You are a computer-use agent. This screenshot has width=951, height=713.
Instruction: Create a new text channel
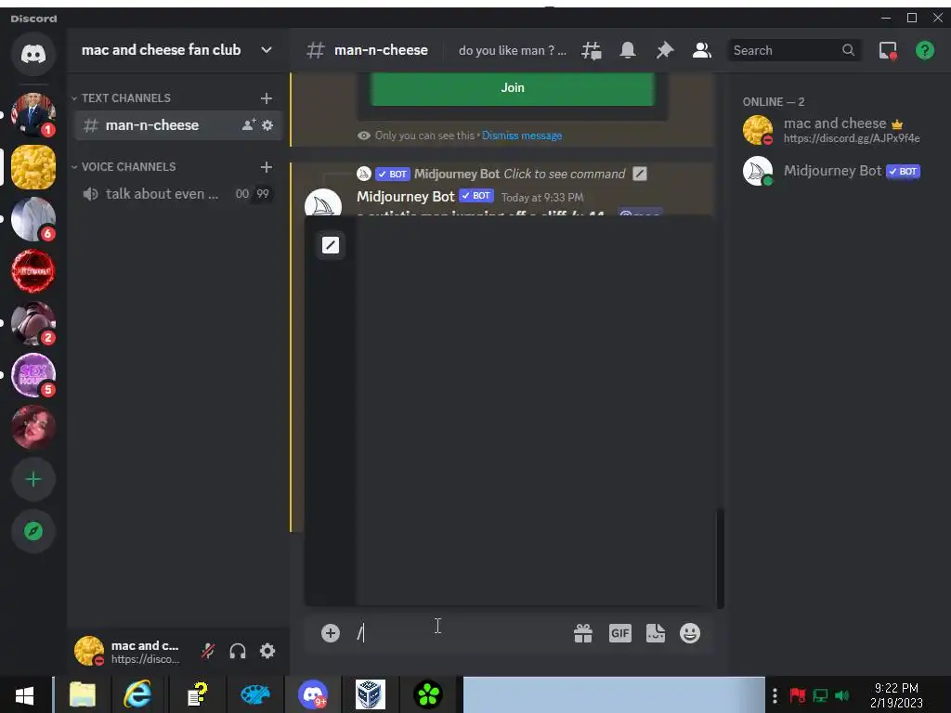click(x=267, y=98)
